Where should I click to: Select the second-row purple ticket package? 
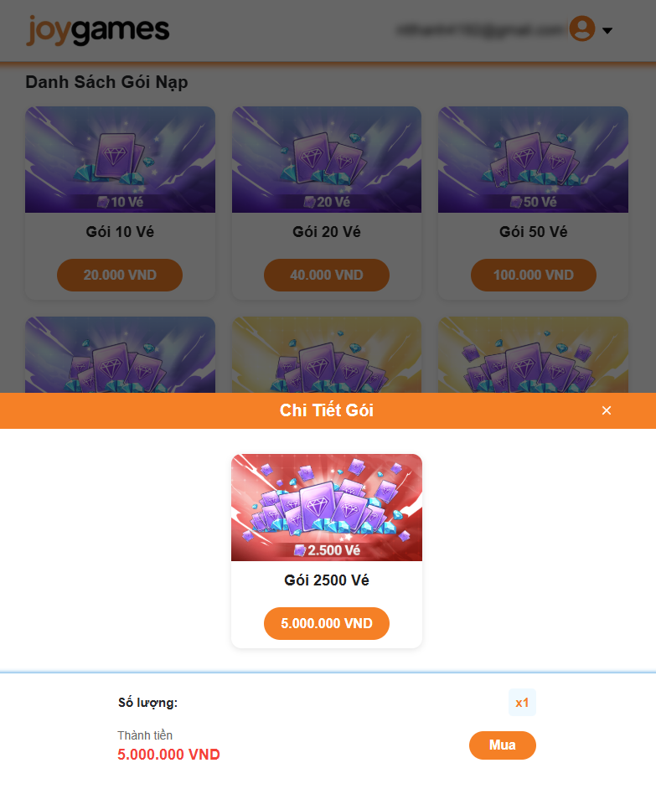pyautogui.click(x=120, y=355)
